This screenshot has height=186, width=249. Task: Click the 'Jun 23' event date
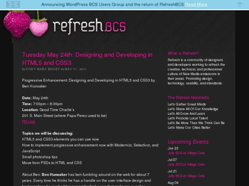pos(173,148)
